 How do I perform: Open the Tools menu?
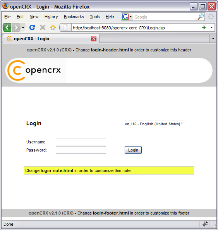pos(95,17)
